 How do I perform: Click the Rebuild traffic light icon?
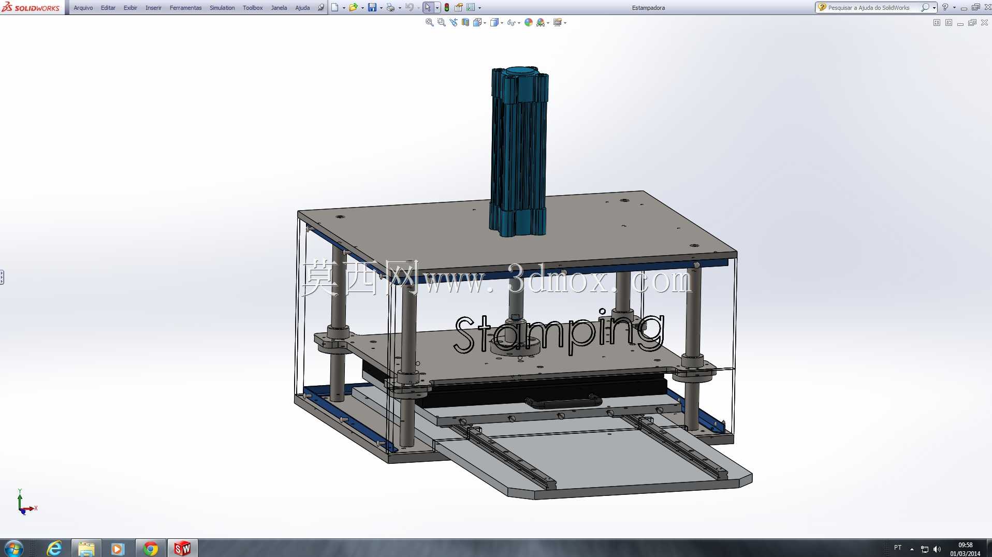point(447,8)
